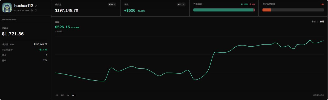This screenshot has height=100, width=328.
Task: Open the ALL performance period dropdown
Action: (181, 4)
